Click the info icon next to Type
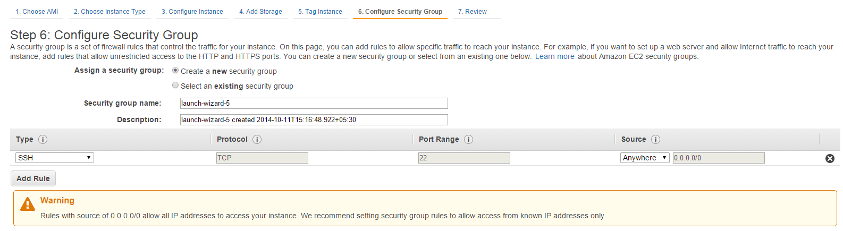Screen dimensions: 843x231 pyautogui.click(x=43, y=140)
